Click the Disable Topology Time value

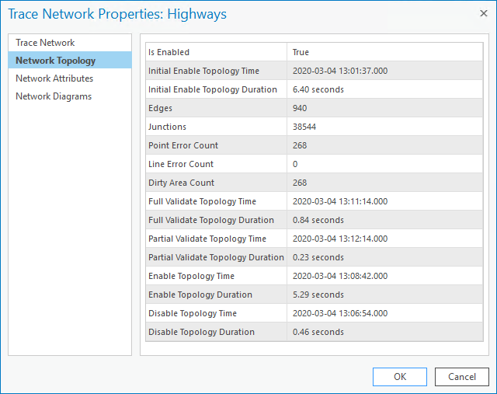pyautogui.click(x=339, y=313)
